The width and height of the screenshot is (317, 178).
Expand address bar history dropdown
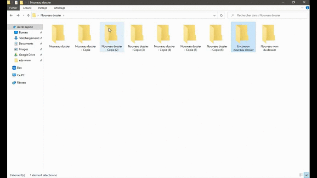pos(214,15)
